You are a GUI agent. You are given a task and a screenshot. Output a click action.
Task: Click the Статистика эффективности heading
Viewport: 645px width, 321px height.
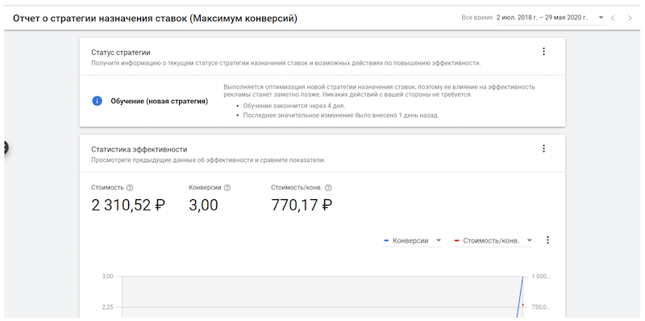pyautogui.click(x=139, y=149)
